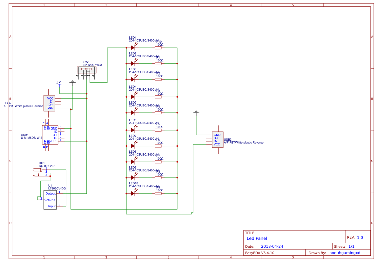The image size is (377, 262).
Task: Select the noduhgamingxd drawn-by text
Action: coord(344,252)
